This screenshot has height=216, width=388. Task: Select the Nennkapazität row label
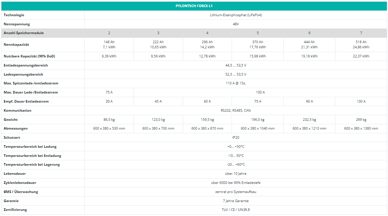click(x=16, y=45)
